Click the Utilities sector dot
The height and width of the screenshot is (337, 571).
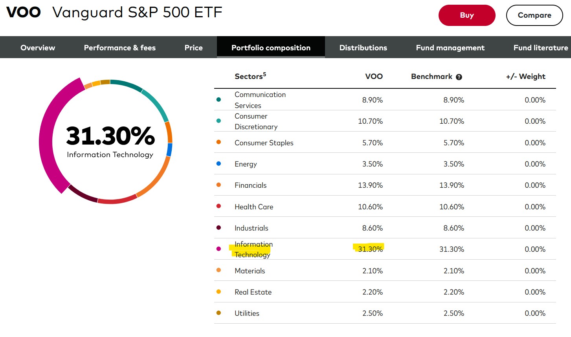coord(218,313)
